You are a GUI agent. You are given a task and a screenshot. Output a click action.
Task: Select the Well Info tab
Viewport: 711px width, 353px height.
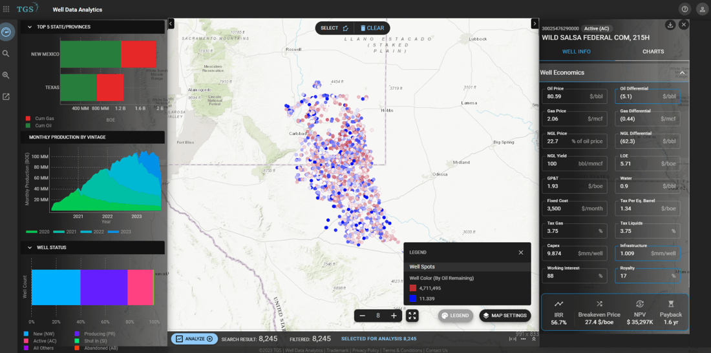[x=576, y=52]
